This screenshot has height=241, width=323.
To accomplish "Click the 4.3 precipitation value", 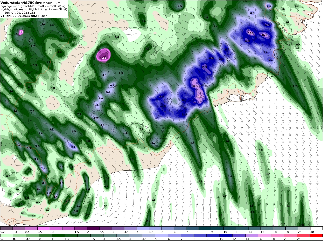I will 18,145.
